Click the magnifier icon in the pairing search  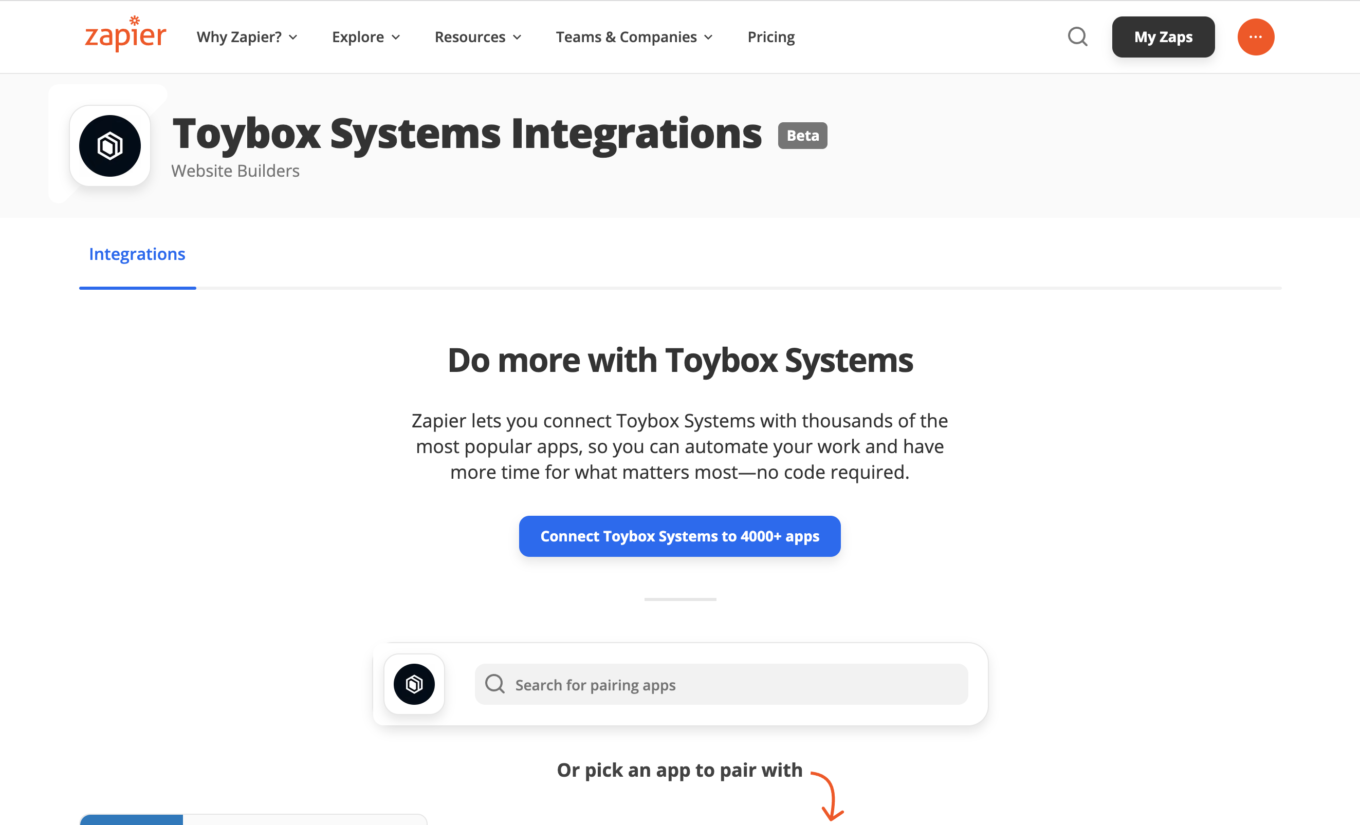tap(494, 684)
